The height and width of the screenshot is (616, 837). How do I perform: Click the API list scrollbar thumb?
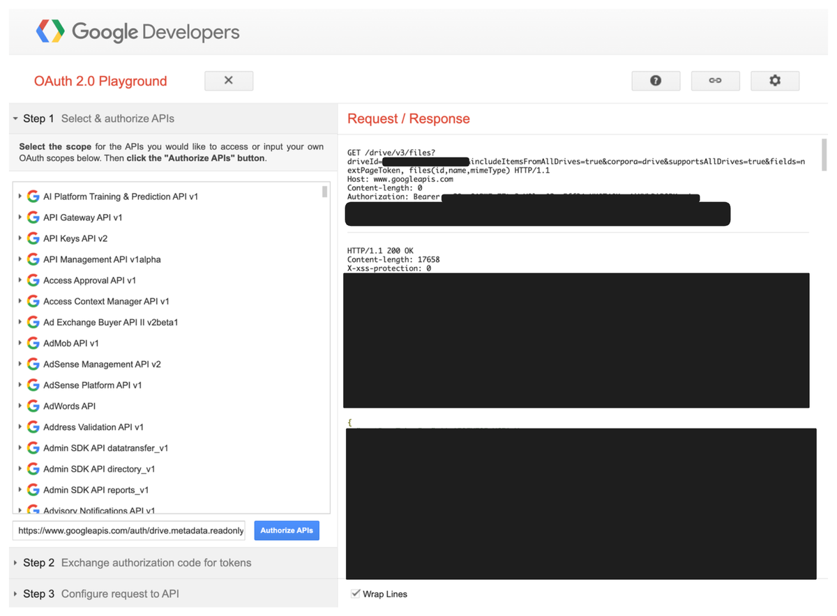click(324, 192)
